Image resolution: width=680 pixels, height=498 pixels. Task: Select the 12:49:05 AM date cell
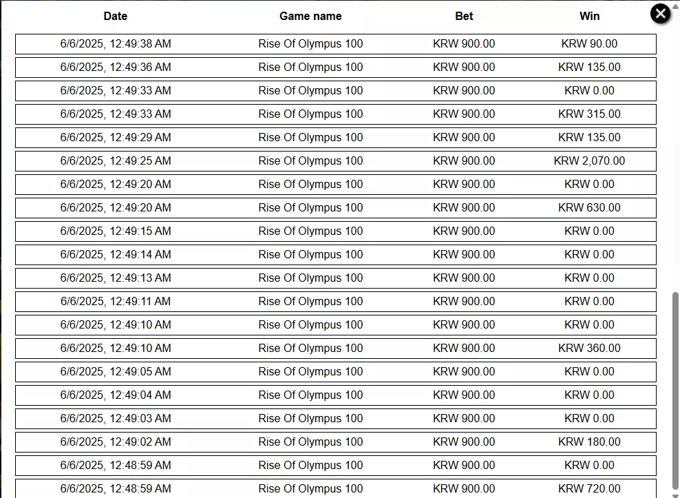coord(116,372)
